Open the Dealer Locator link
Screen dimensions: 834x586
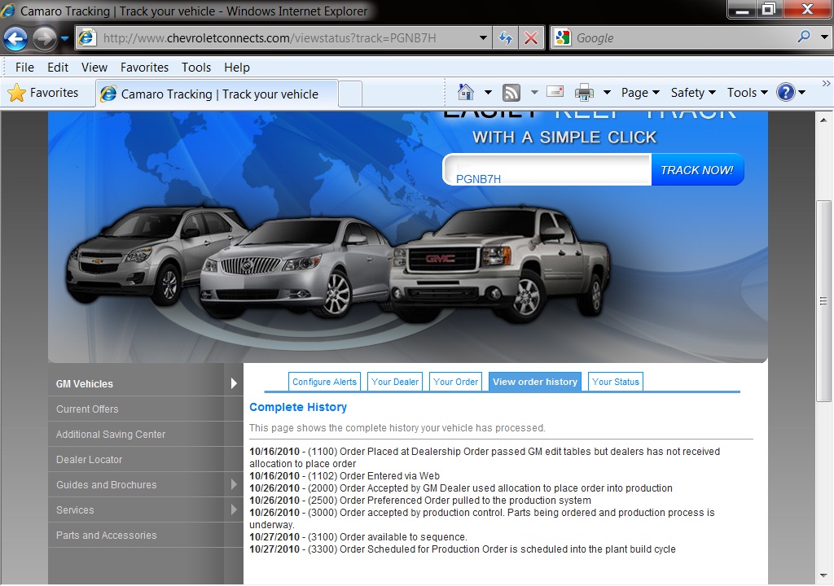(x=90, y=460)
